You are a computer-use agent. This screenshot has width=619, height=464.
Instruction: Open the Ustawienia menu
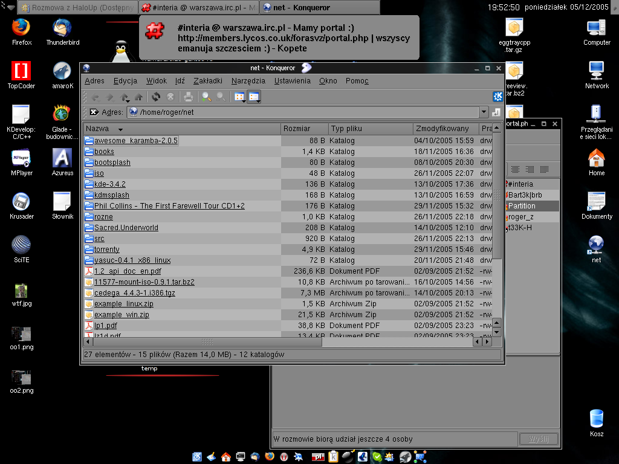point(292,81)
